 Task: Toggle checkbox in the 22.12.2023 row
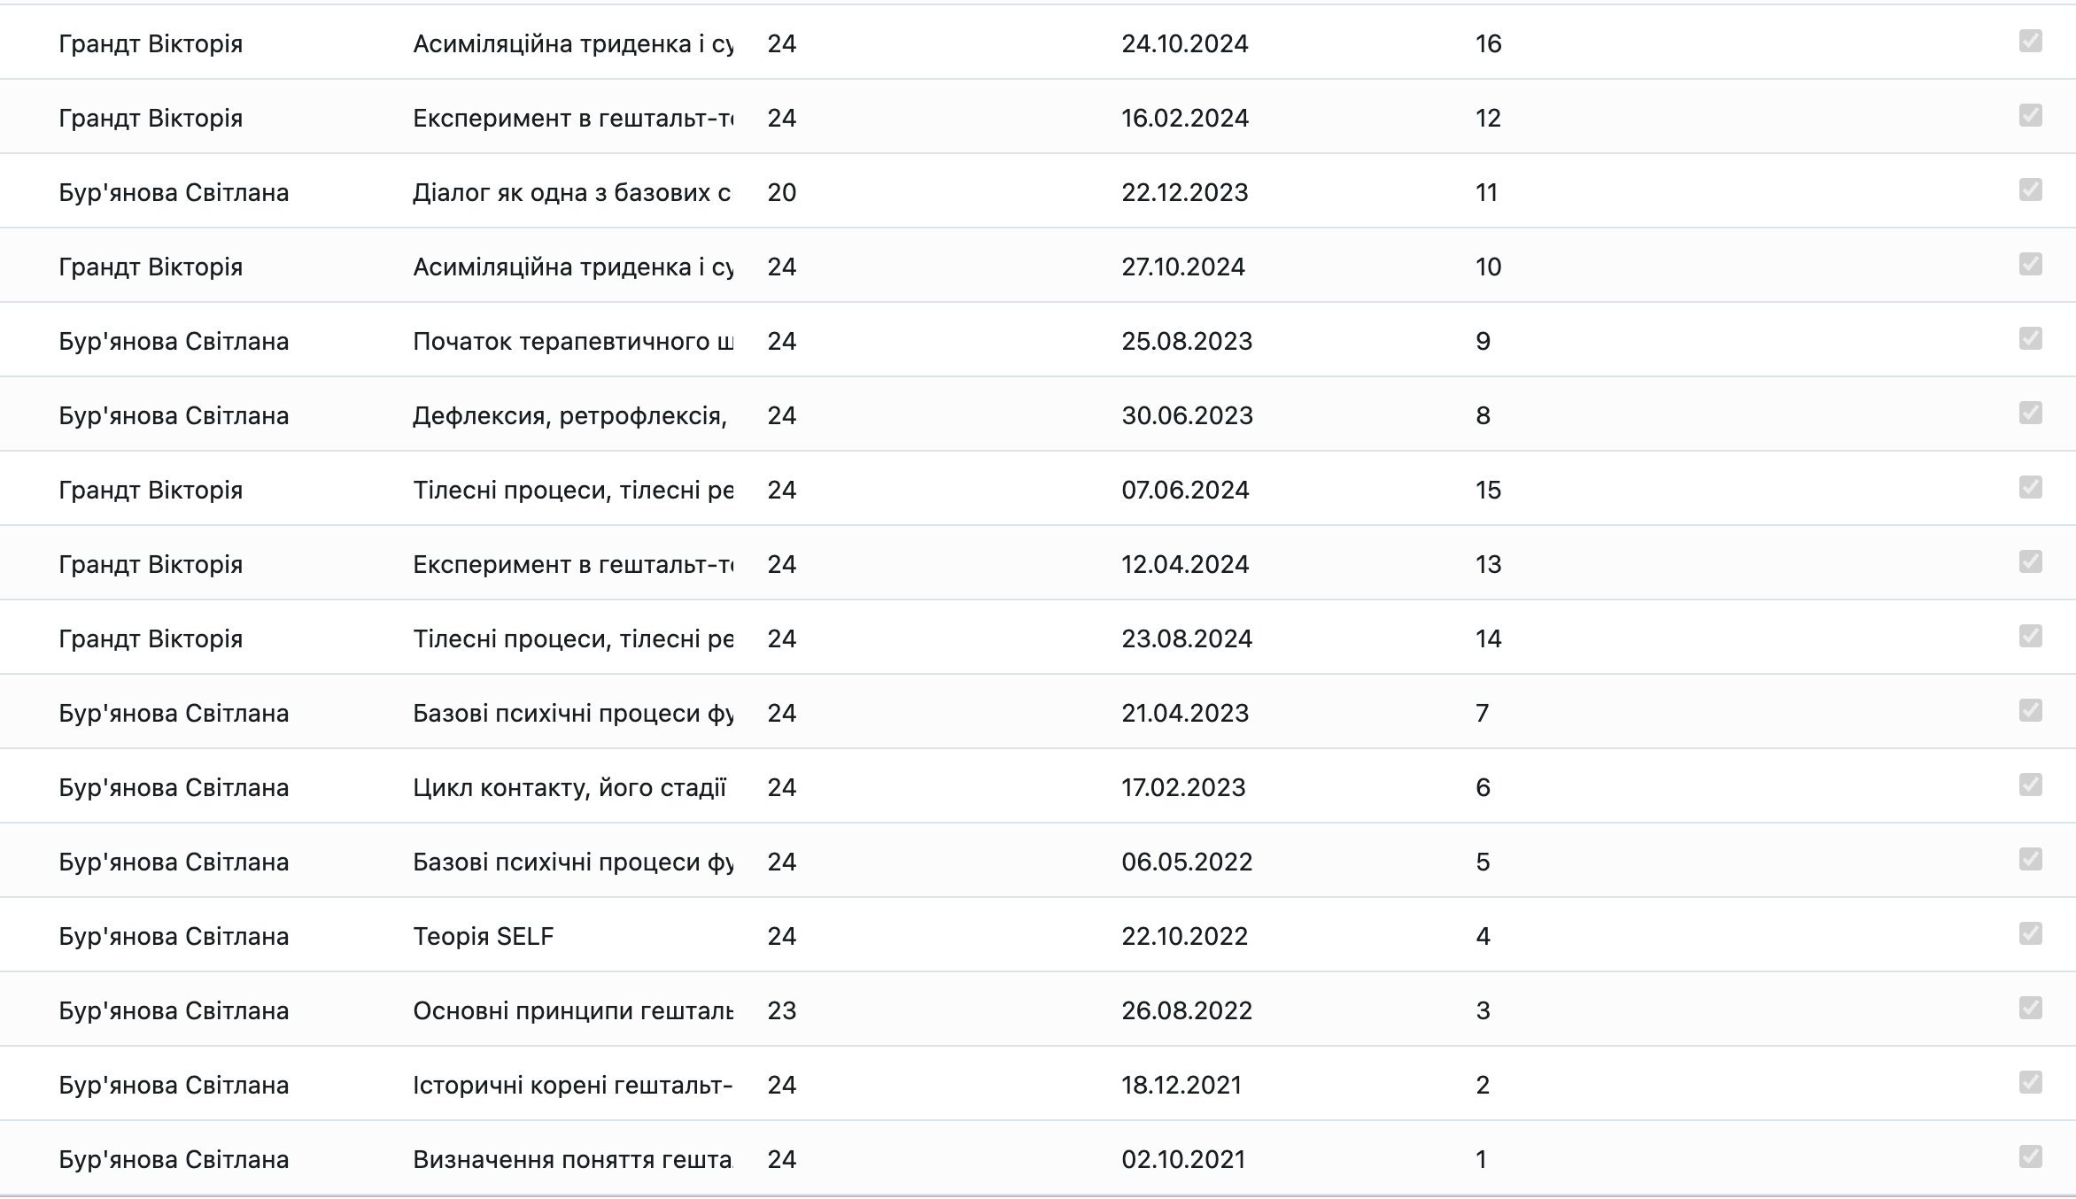coord(2030,190)
